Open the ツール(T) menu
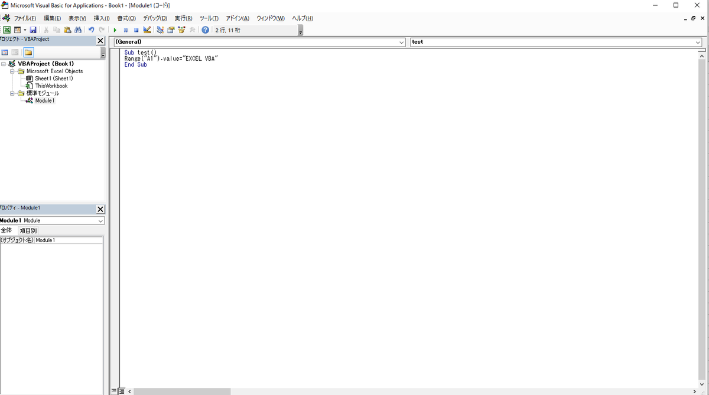Image resolution: width=709 pixels, height=395 pixels. click(x=209, y=18)
